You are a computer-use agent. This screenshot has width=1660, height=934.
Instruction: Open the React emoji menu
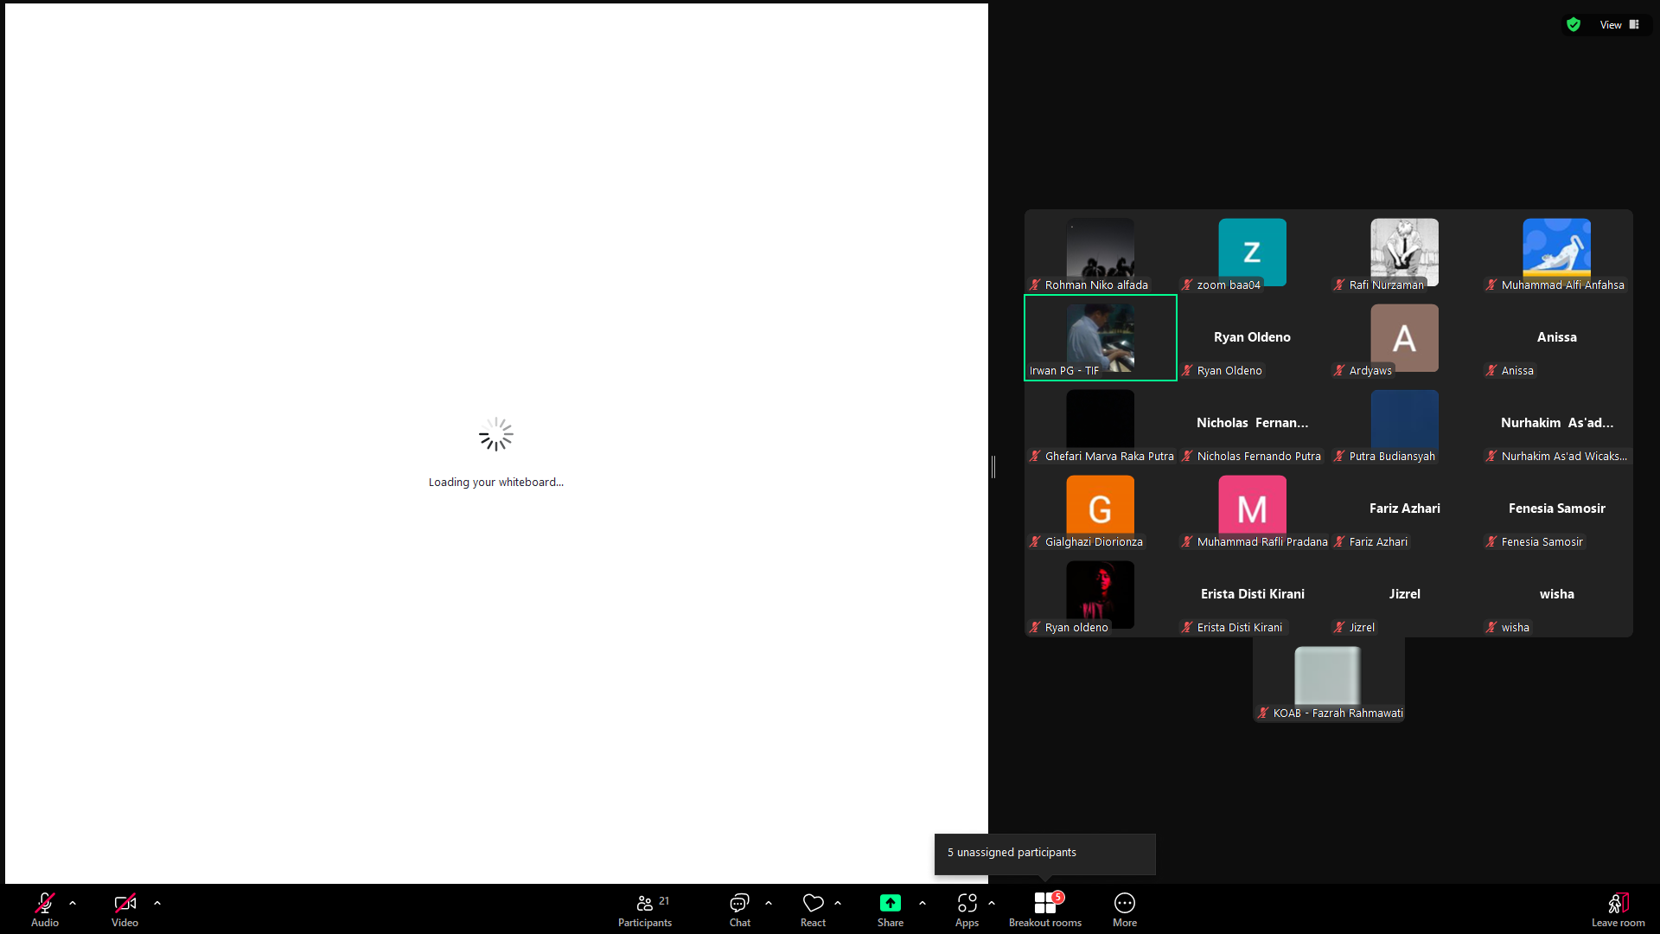tap(813, 908)
